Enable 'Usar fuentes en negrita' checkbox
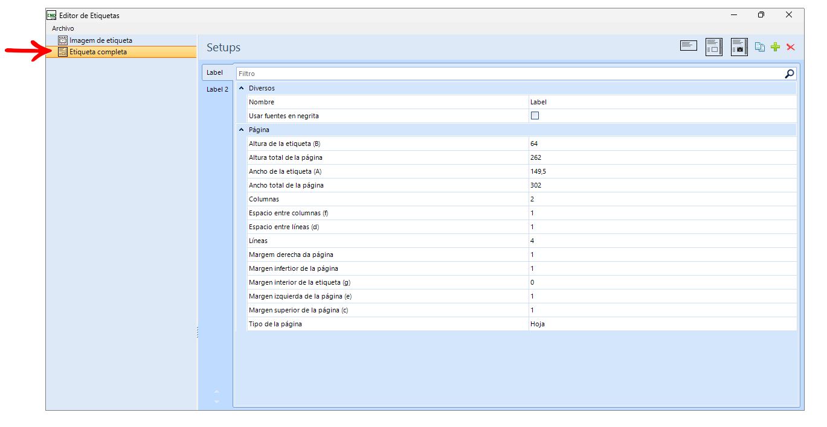 [x=535, y=116]
